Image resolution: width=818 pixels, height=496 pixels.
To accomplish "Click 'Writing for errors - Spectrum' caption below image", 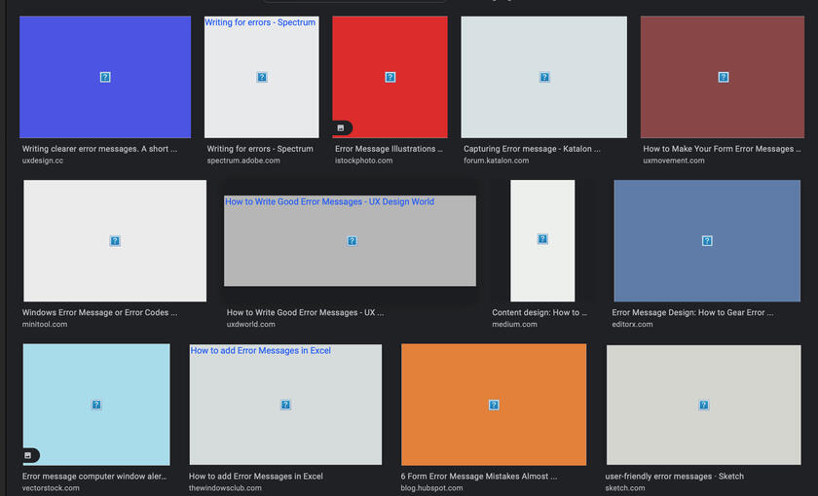I will tap(260, 149).
